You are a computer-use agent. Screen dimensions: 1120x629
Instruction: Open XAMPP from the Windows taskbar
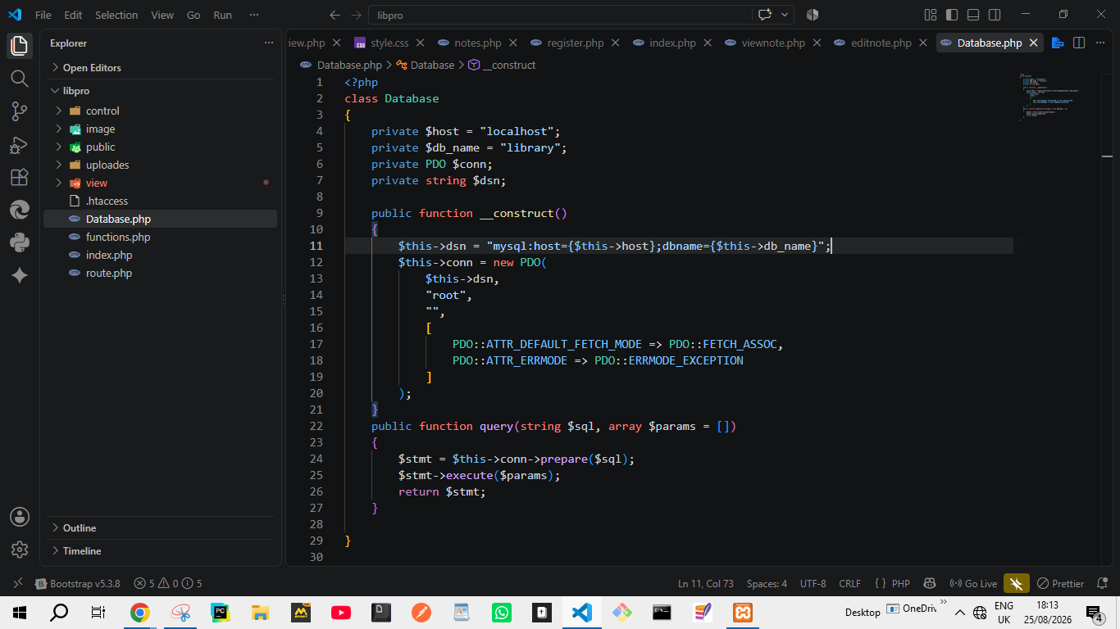(742, 612)
